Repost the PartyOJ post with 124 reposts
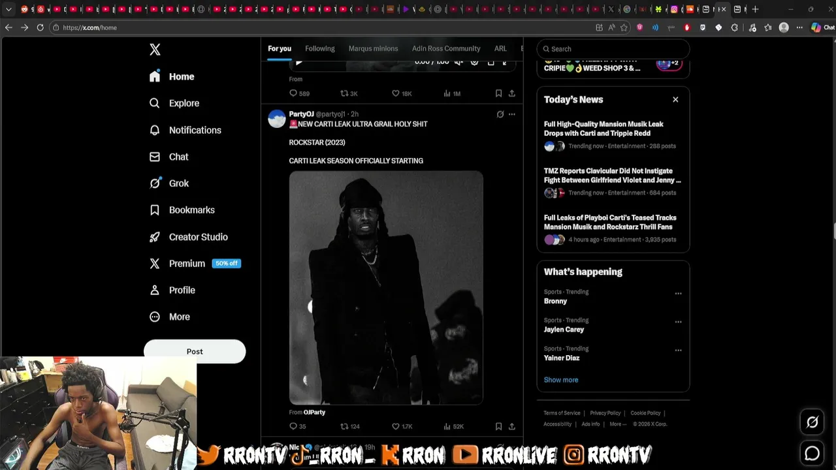Screen dimensions: 836x470 point(350,426)
